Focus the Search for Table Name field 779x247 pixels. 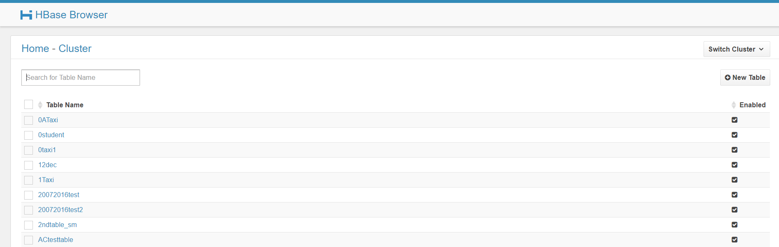coord(80,77)
